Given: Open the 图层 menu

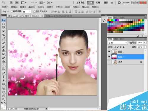Looking at the screenshot, I should tap(32, 7).
